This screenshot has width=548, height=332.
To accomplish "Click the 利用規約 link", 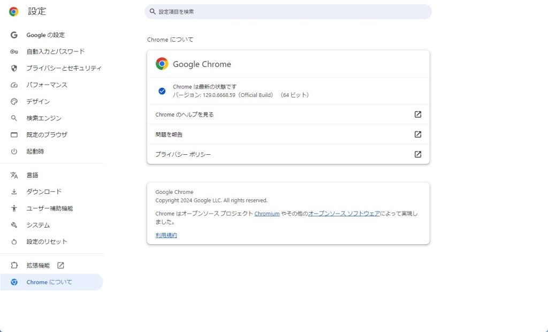I will [166, 235].
